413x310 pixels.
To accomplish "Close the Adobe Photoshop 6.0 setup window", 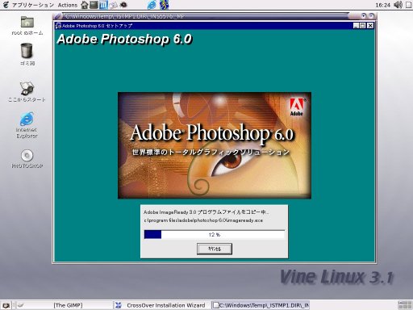I will coord(370,26).
